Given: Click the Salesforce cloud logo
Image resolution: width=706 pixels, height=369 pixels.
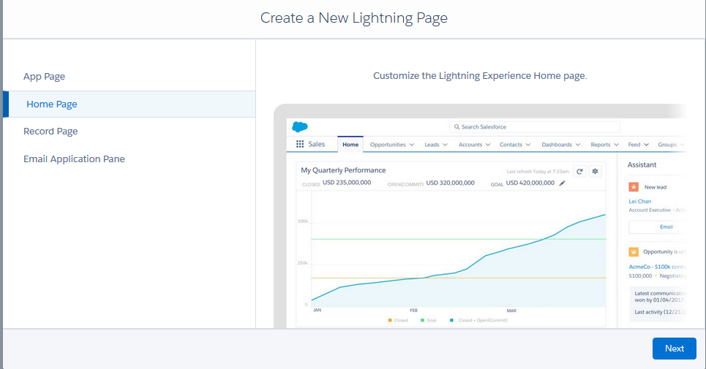Looking at the screenshot, I should [x=300, y=126].
